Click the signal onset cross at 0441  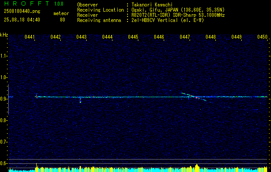point(36,96)
